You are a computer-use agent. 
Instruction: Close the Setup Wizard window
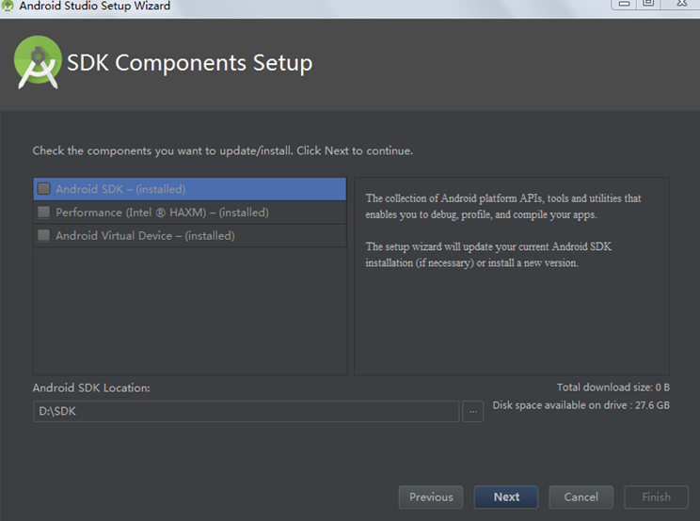[x=680, y=4]
